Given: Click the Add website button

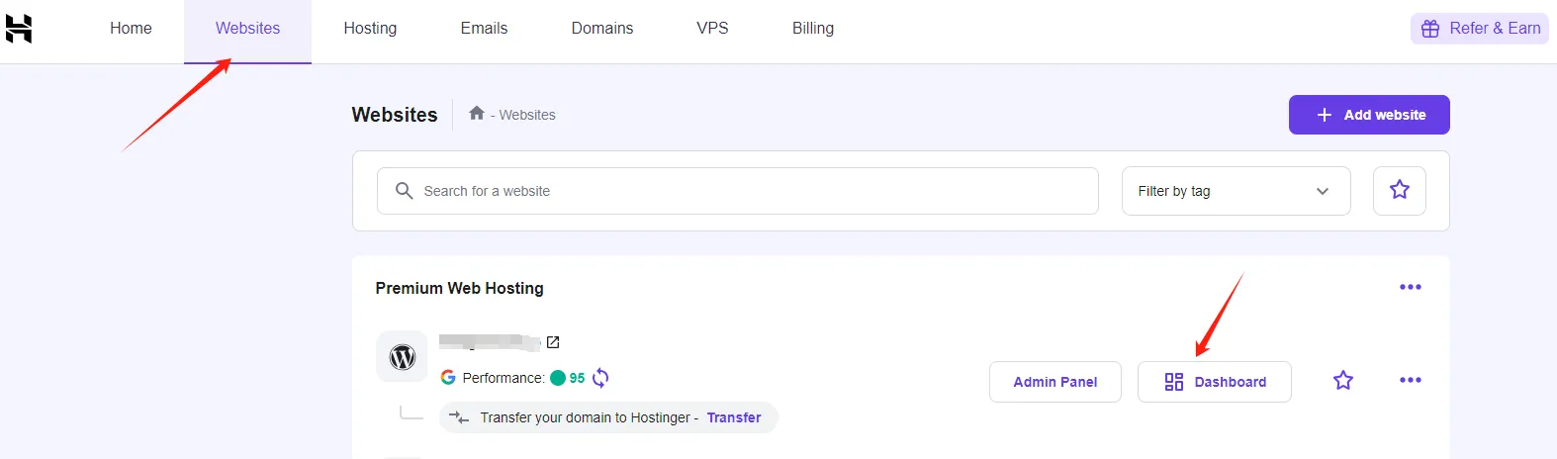Looking at the screenshot, I should coord(1368,115).
